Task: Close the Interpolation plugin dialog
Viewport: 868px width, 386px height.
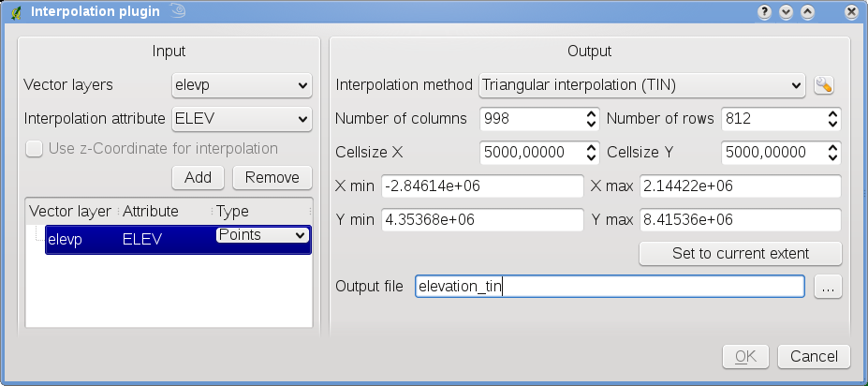Action: pyautogui.click(x=850, y=12)
